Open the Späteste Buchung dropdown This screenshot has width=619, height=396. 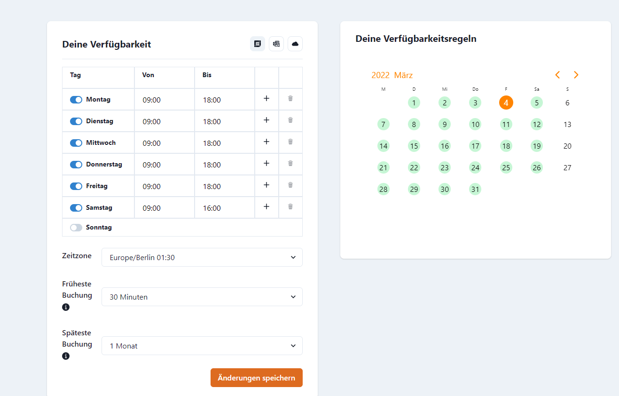202,346
